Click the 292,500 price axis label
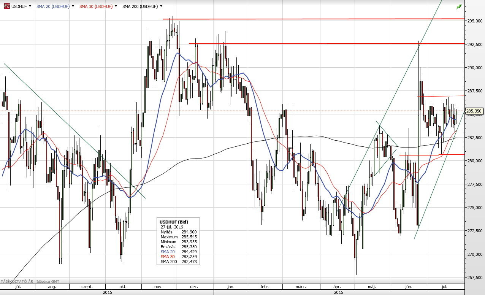Screen dimensions: 485x295 point(474,44)
